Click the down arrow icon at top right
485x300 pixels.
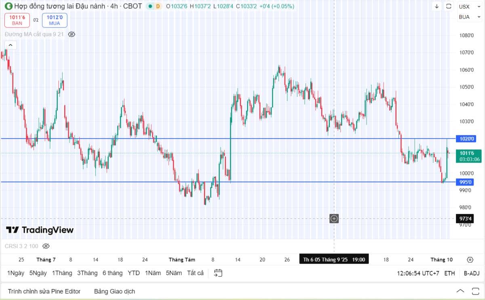(437, 6)
